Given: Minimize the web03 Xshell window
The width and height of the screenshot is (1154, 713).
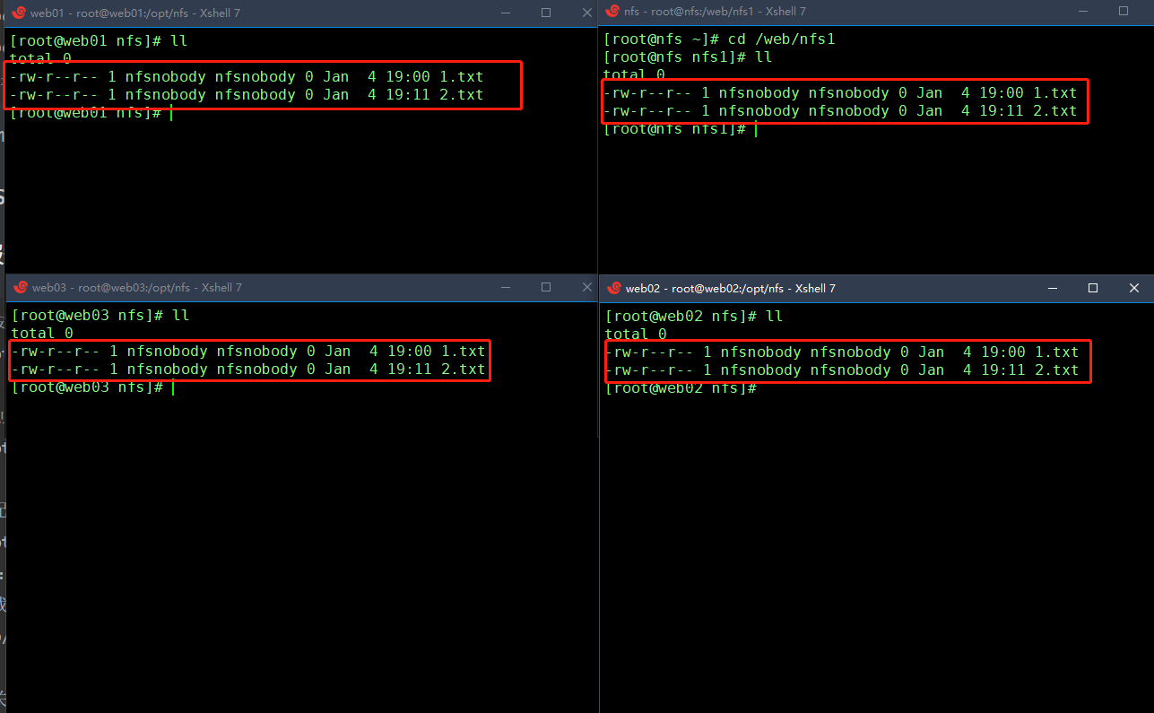Looking at the screenshot, I should click(x=506, y=287).
